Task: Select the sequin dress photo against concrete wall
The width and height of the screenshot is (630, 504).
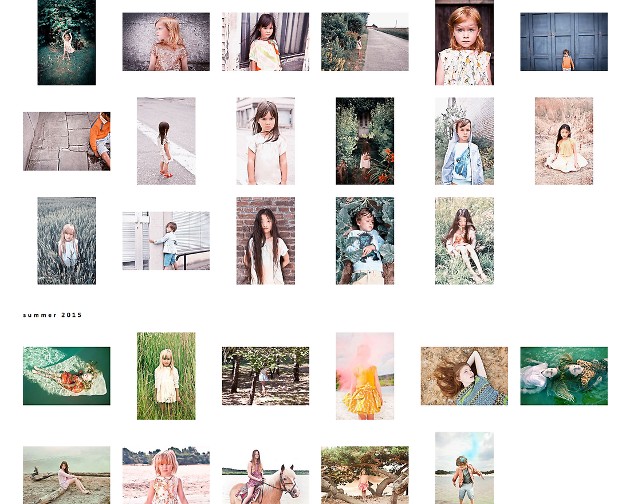Action: (166, 42)
